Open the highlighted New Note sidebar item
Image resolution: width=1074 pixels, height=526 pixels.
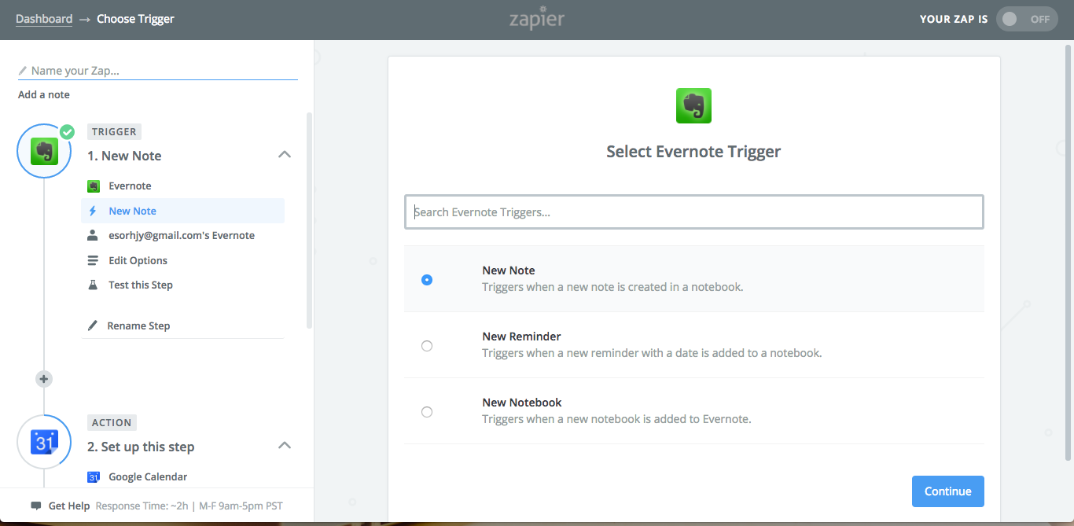182,211
